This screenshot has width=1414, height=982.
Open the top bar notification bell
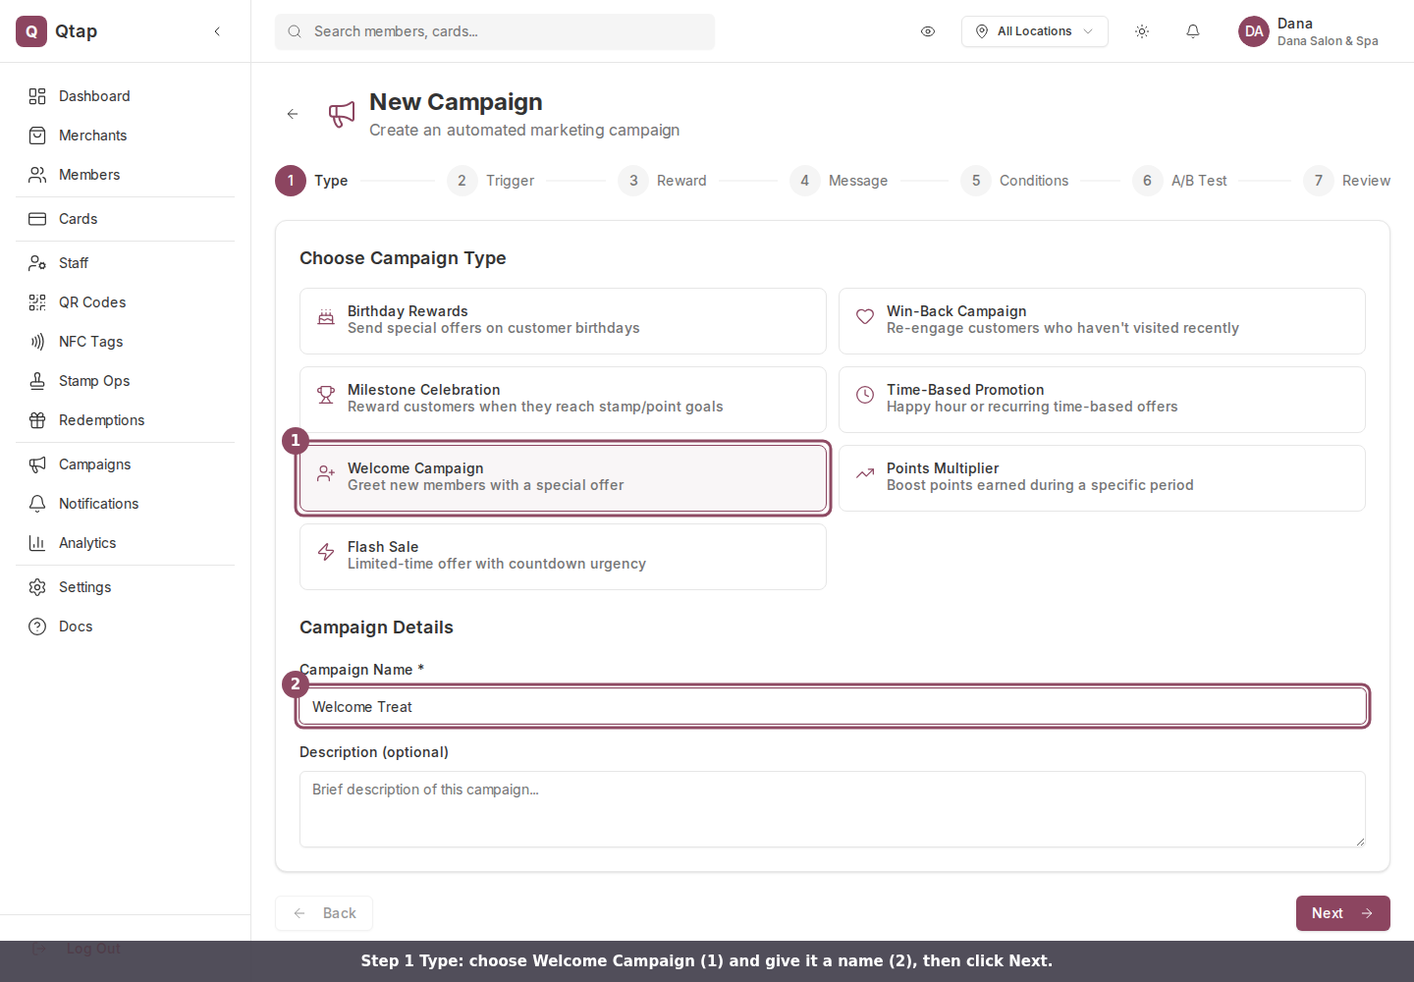(x=1193, y=31)
